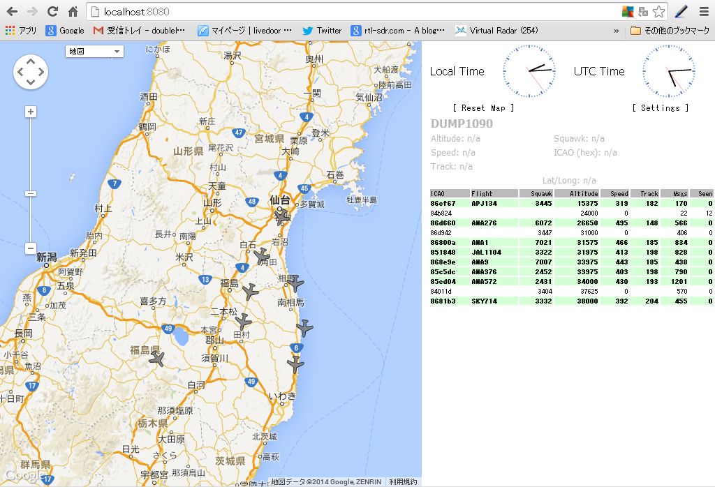Bookmark this page with the star icon
715x487 pixels.
[658, 11]
